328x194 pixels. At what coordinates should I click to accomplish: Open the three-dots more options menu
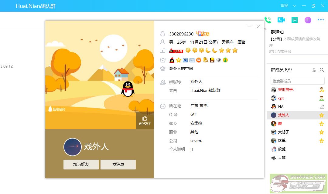click(x=321, y=20)
